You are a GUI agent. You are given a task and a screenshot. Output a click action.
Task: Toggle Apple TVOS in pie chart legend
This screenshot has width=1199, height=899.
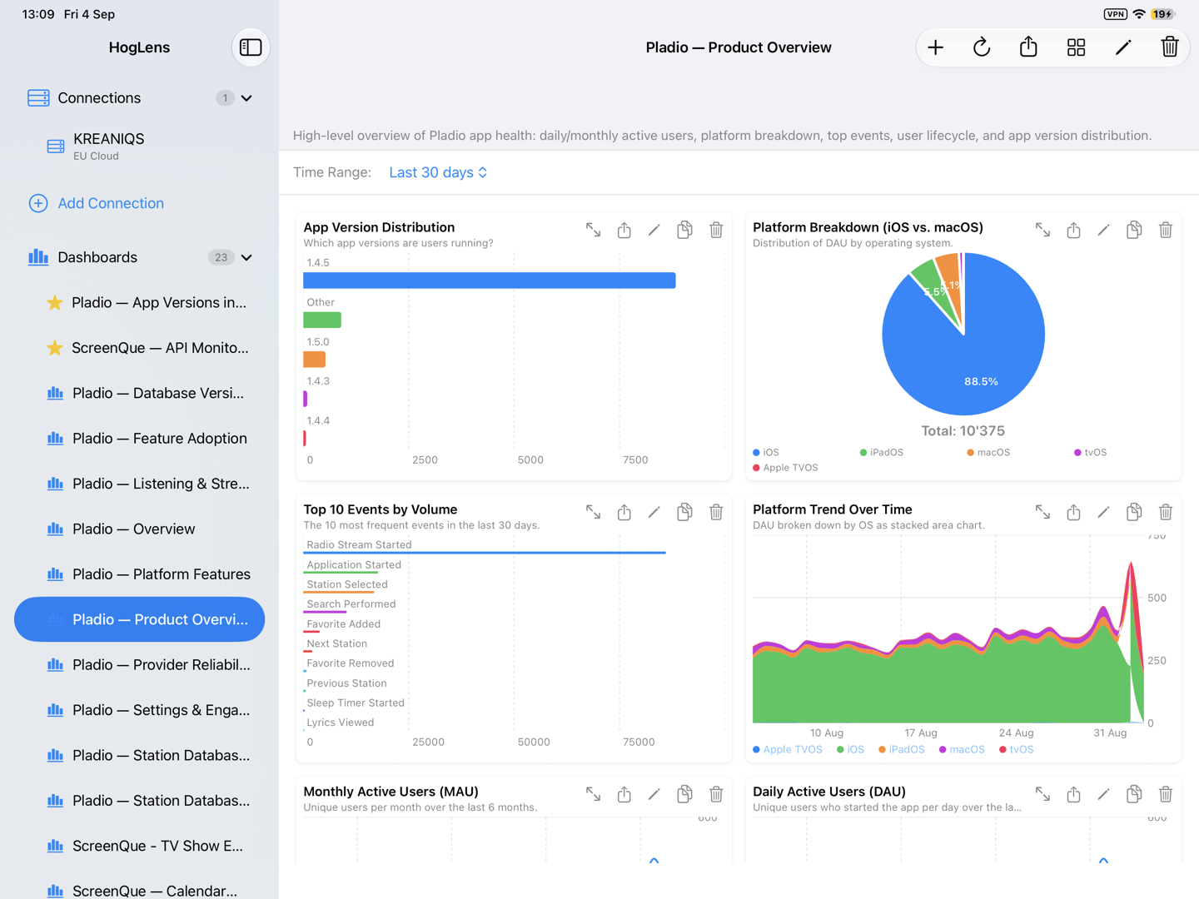[785, 468]
